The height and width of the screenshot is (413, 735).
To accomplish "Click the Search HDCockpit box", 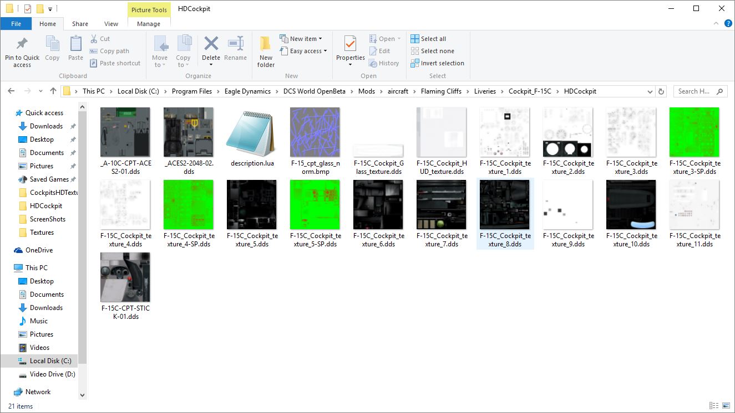I will (700, 91).
